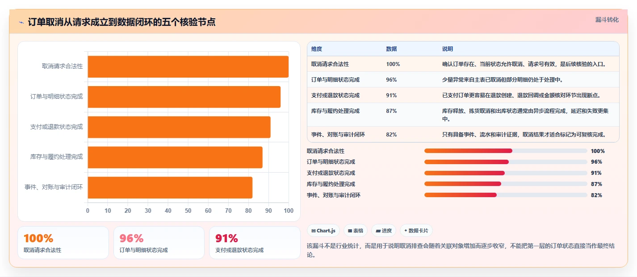Viewport: 637px width, 277px height.
Task: Click the 说明 column header
Action: tap(448, 49)
